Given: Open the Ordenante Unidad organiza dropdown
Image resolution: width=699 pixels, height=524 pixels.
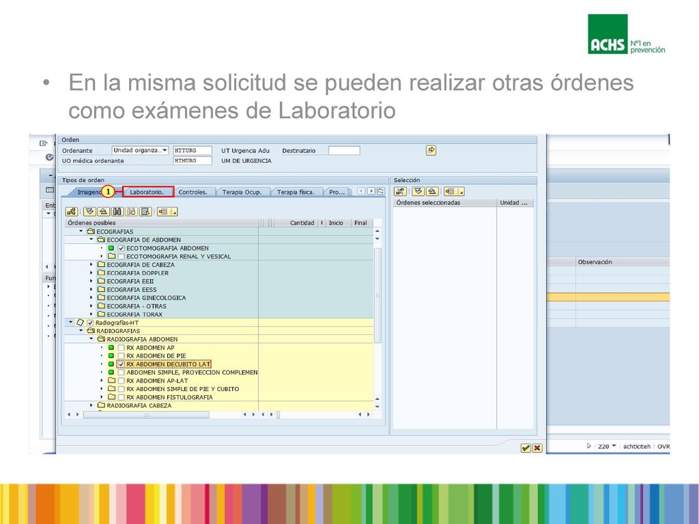Looking at the screenshot, I should coord(165,150).
